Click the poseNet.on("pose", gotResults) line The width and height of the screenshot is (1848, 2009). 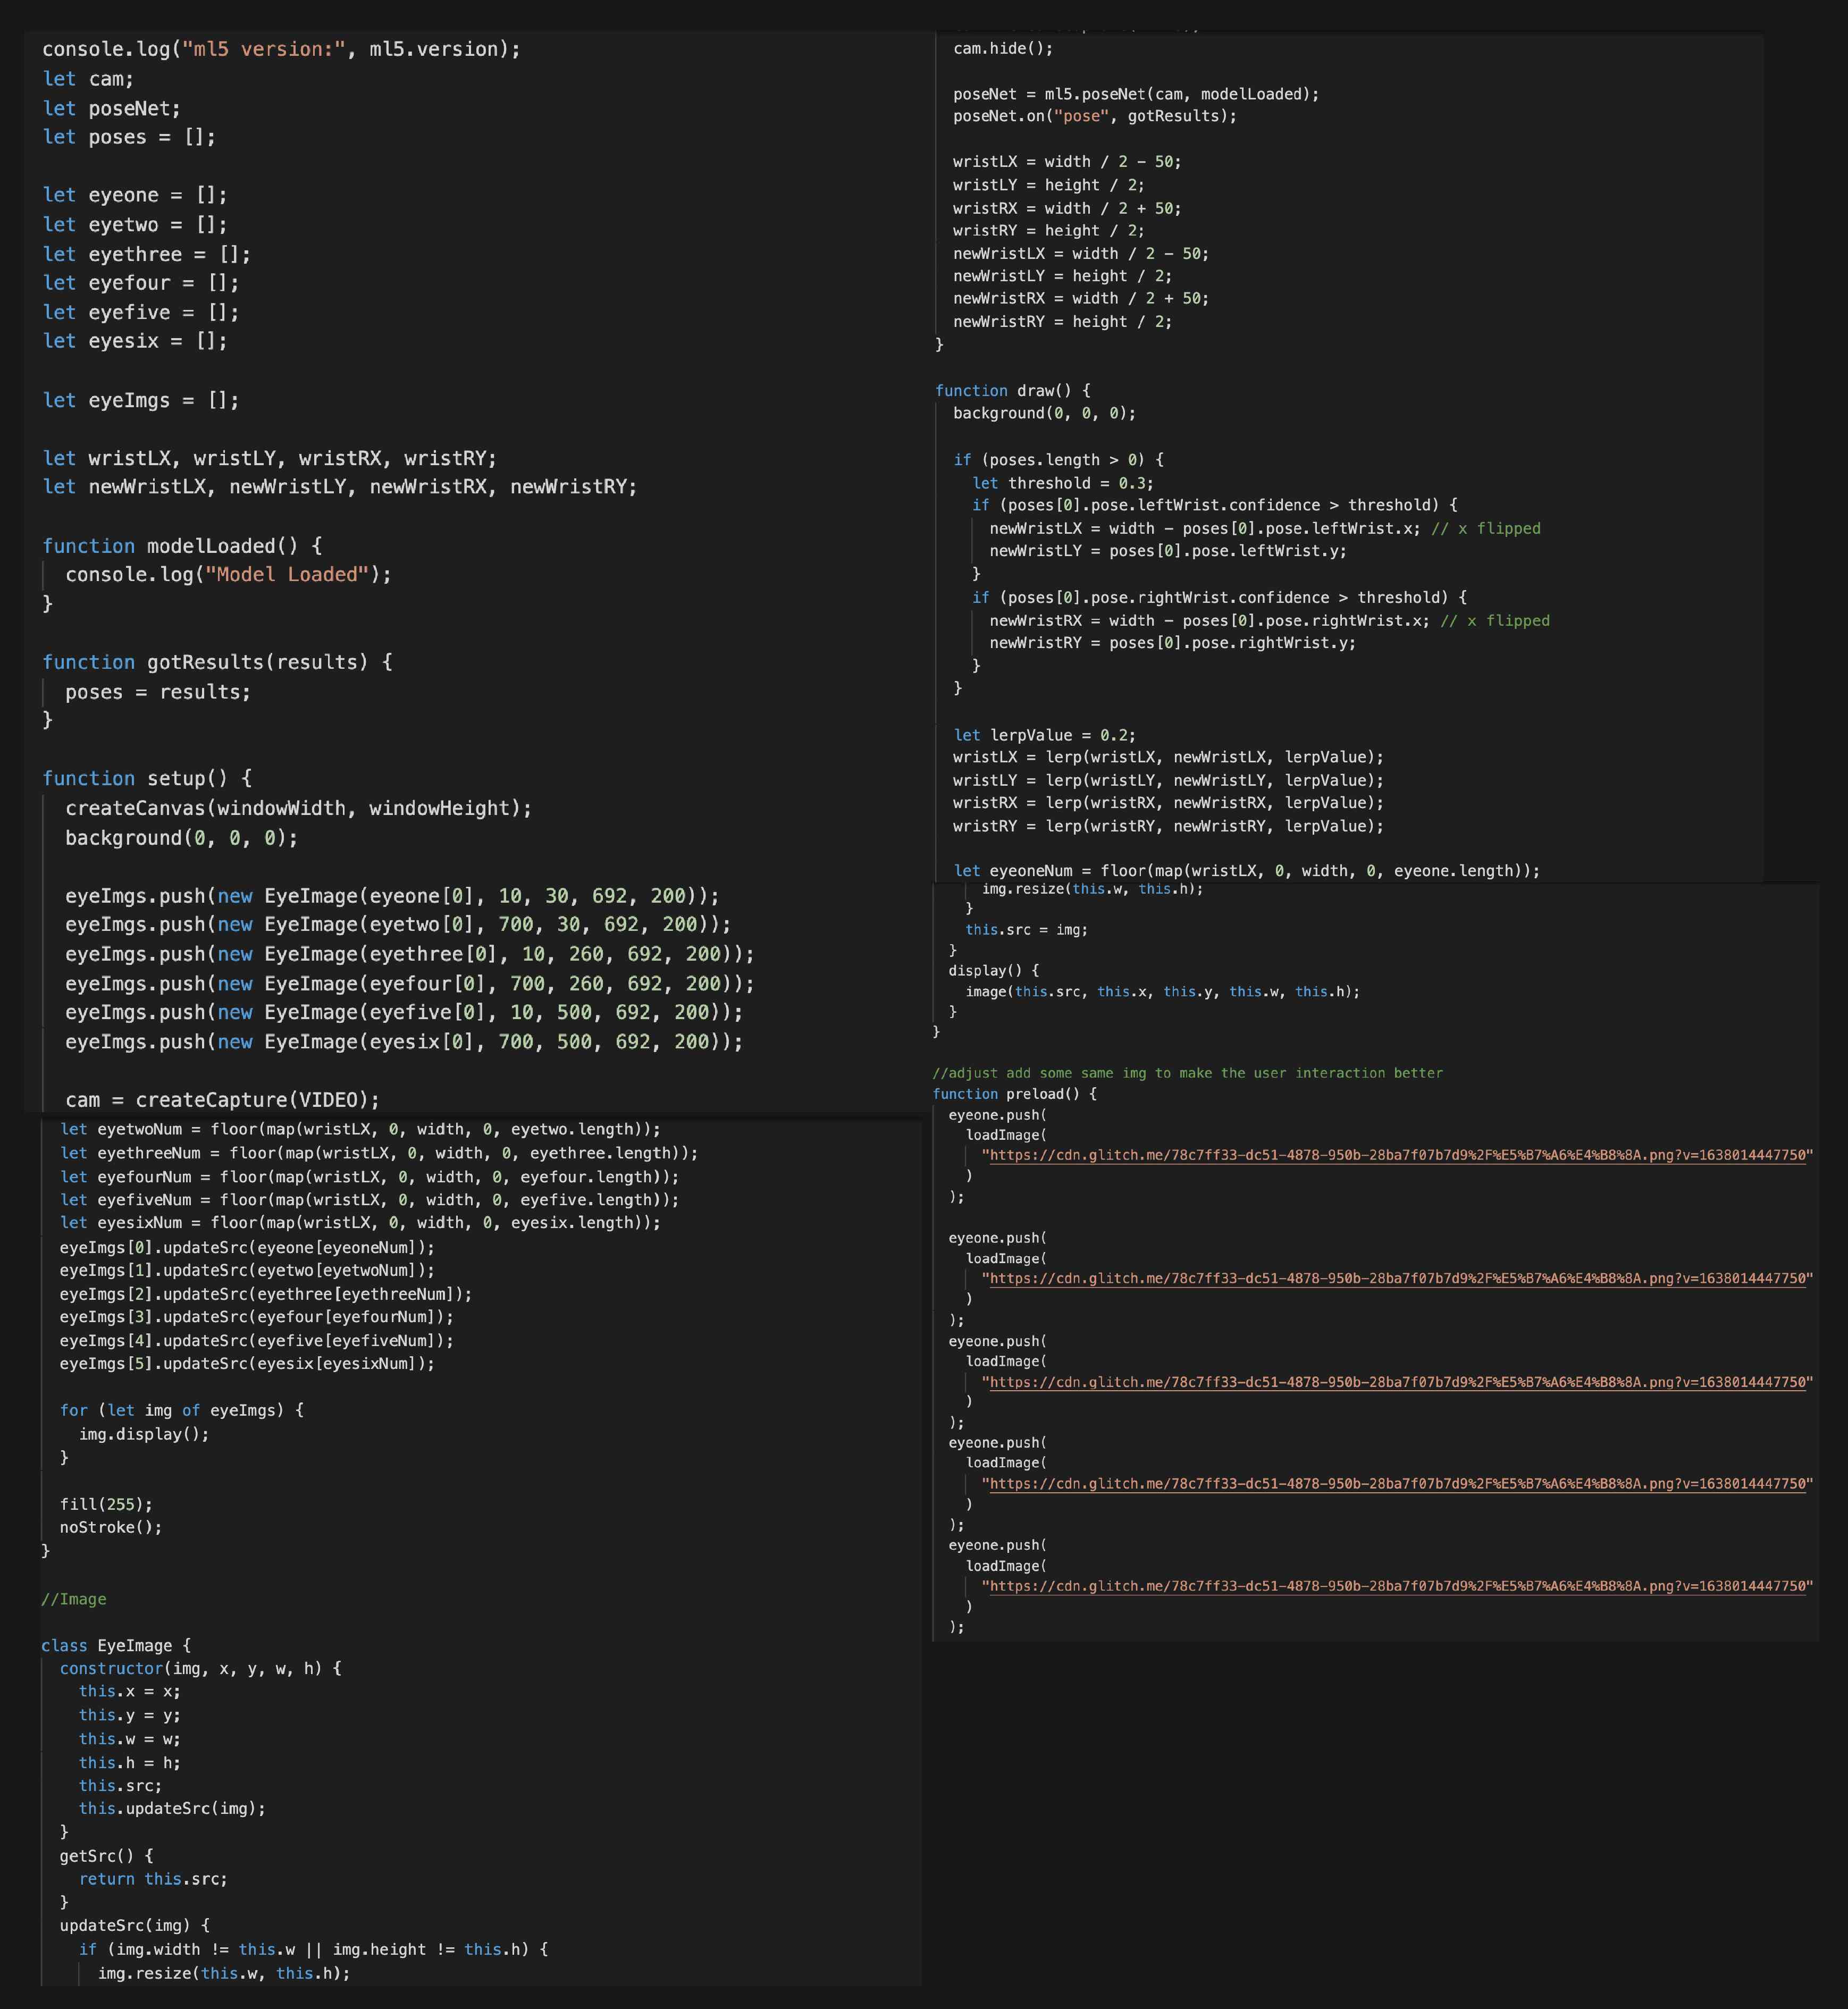[1095, 116]
